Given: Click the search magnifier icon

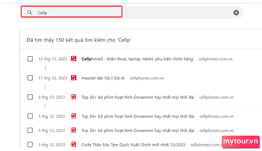Looking at the screenshot, I should coord(30,12).
